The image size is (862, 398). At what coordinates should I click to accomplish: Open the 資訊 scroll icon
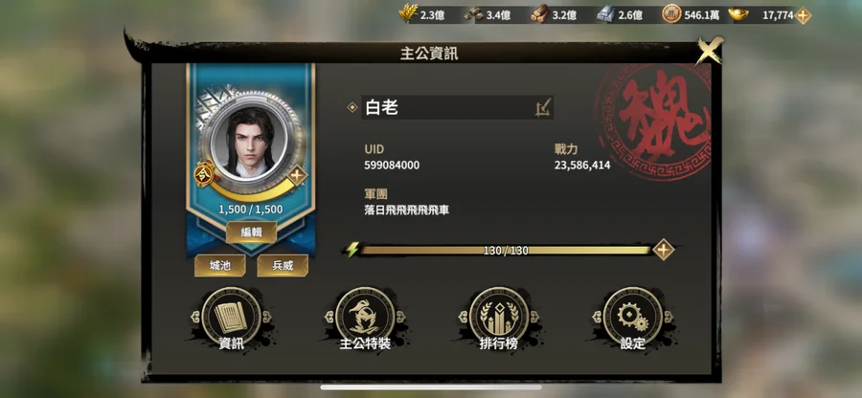pos(231,318)
